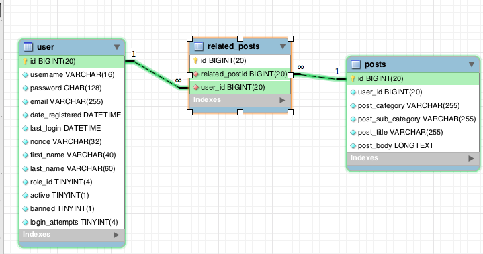Select 'user_id BIGINT(20)' text in posts table
Screen dimensions: 483x254
click(390, 92)
